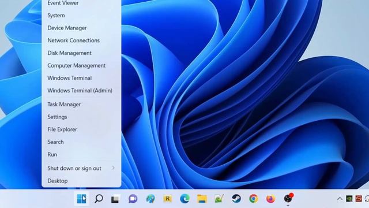Open OBS Studio icon with red dot
Viewport: 369px width, 208px height.
[288, 199]
